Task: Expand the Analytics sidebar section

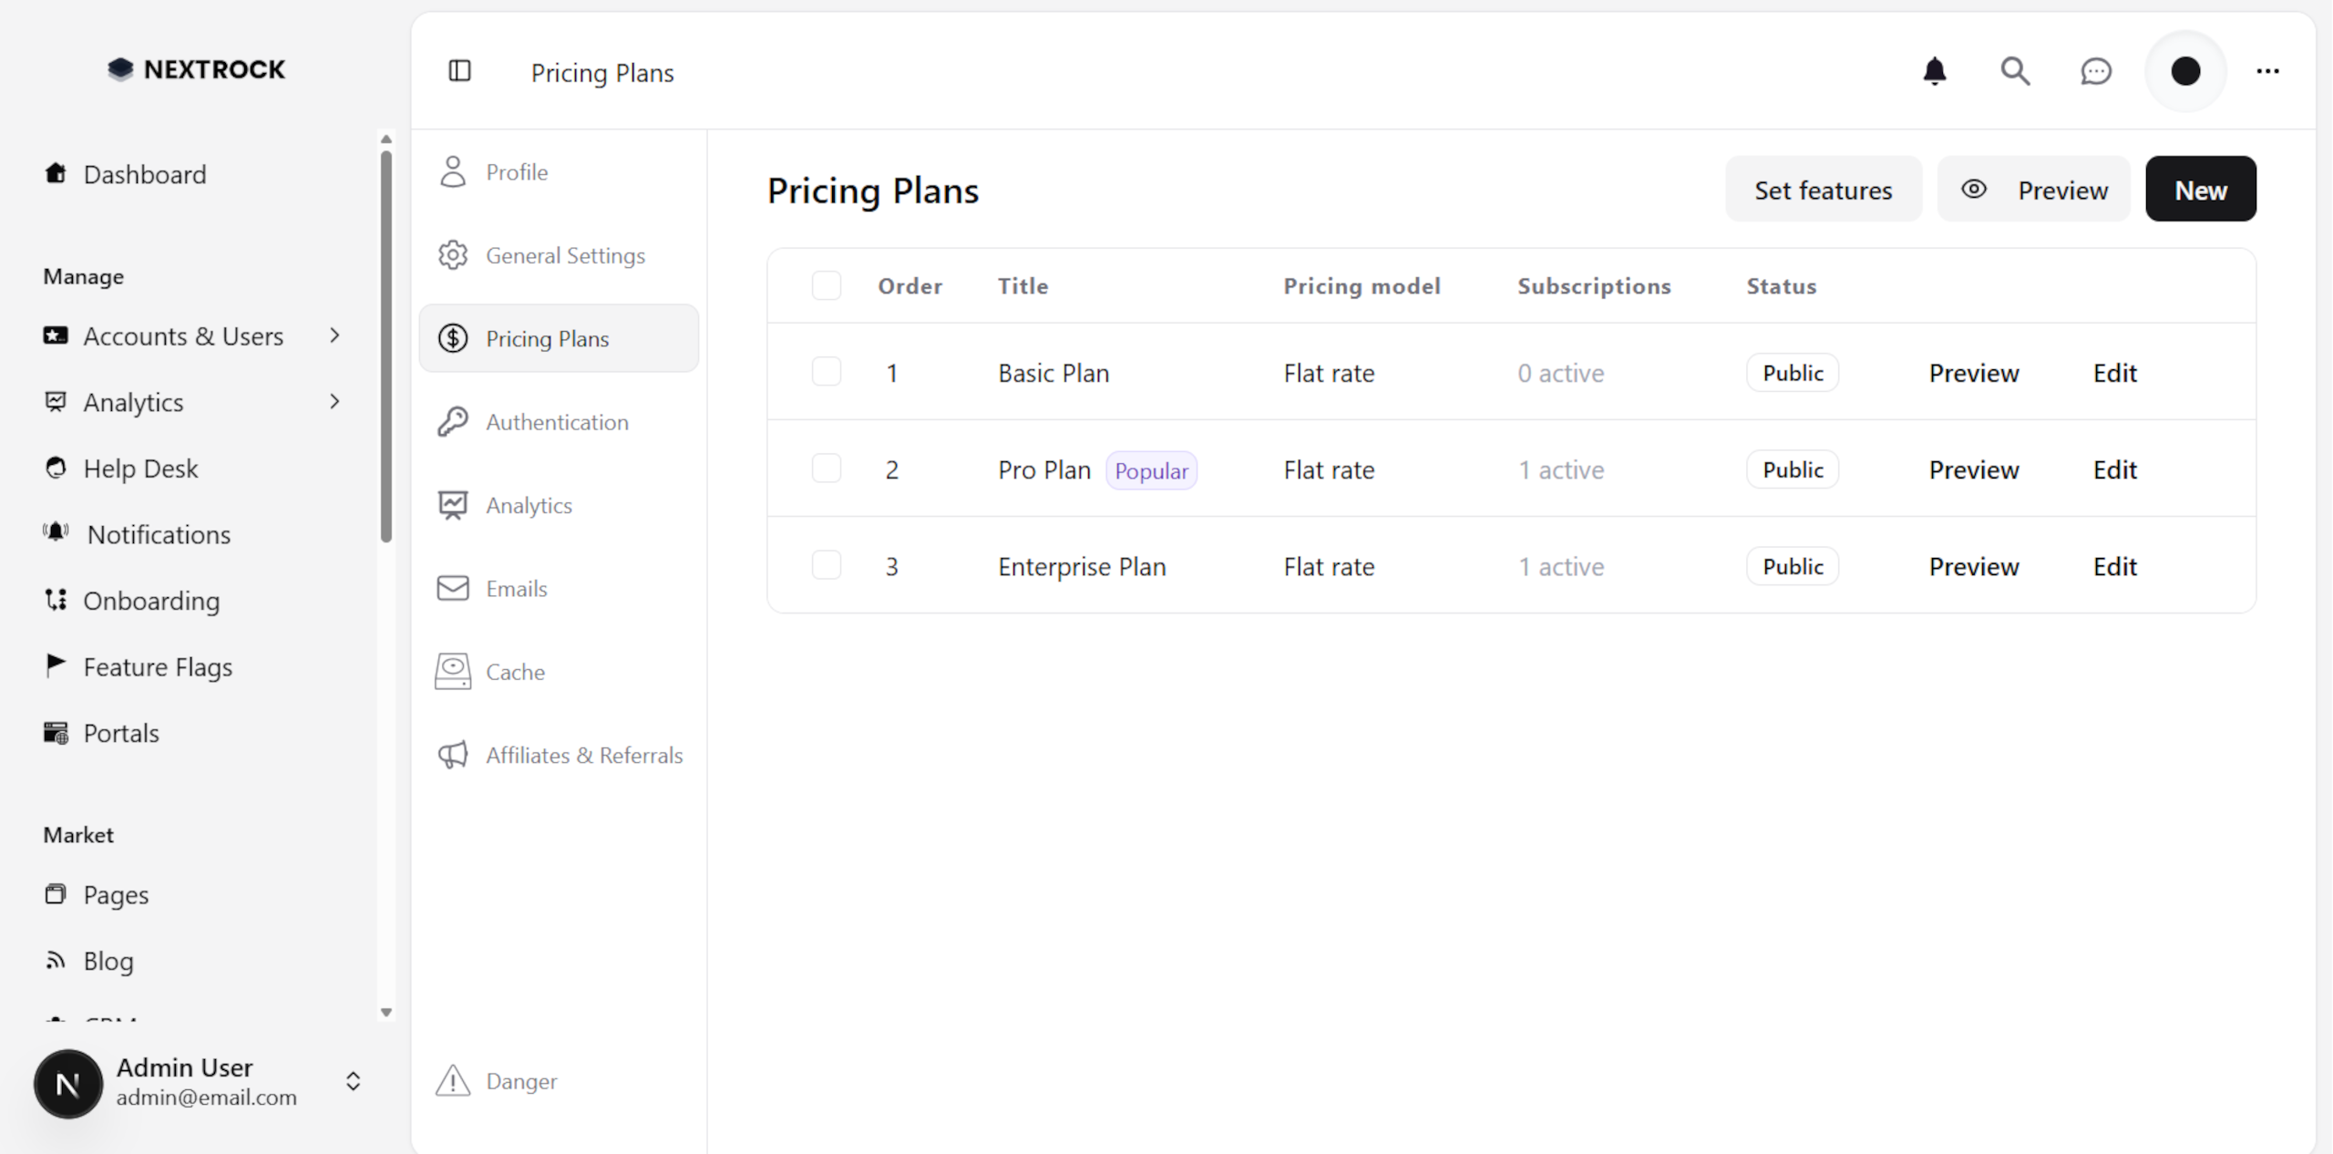Action: [334, 401]
